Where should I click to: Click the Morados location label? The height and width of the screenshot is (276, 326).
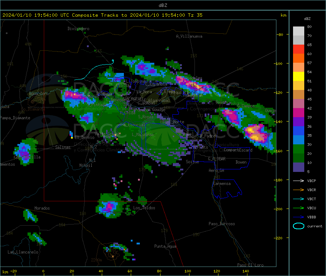point(42,208)
